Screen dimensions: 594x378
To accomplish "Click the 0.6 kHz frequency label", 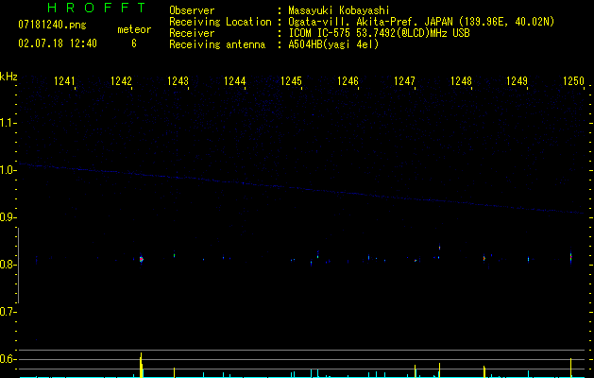I will [x=7, y=359].
